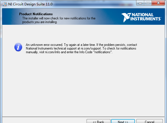Click the NATIONAL INSTRUMENTS wordmark text
The width and height of the screenshot is (167, 123).
146,17
